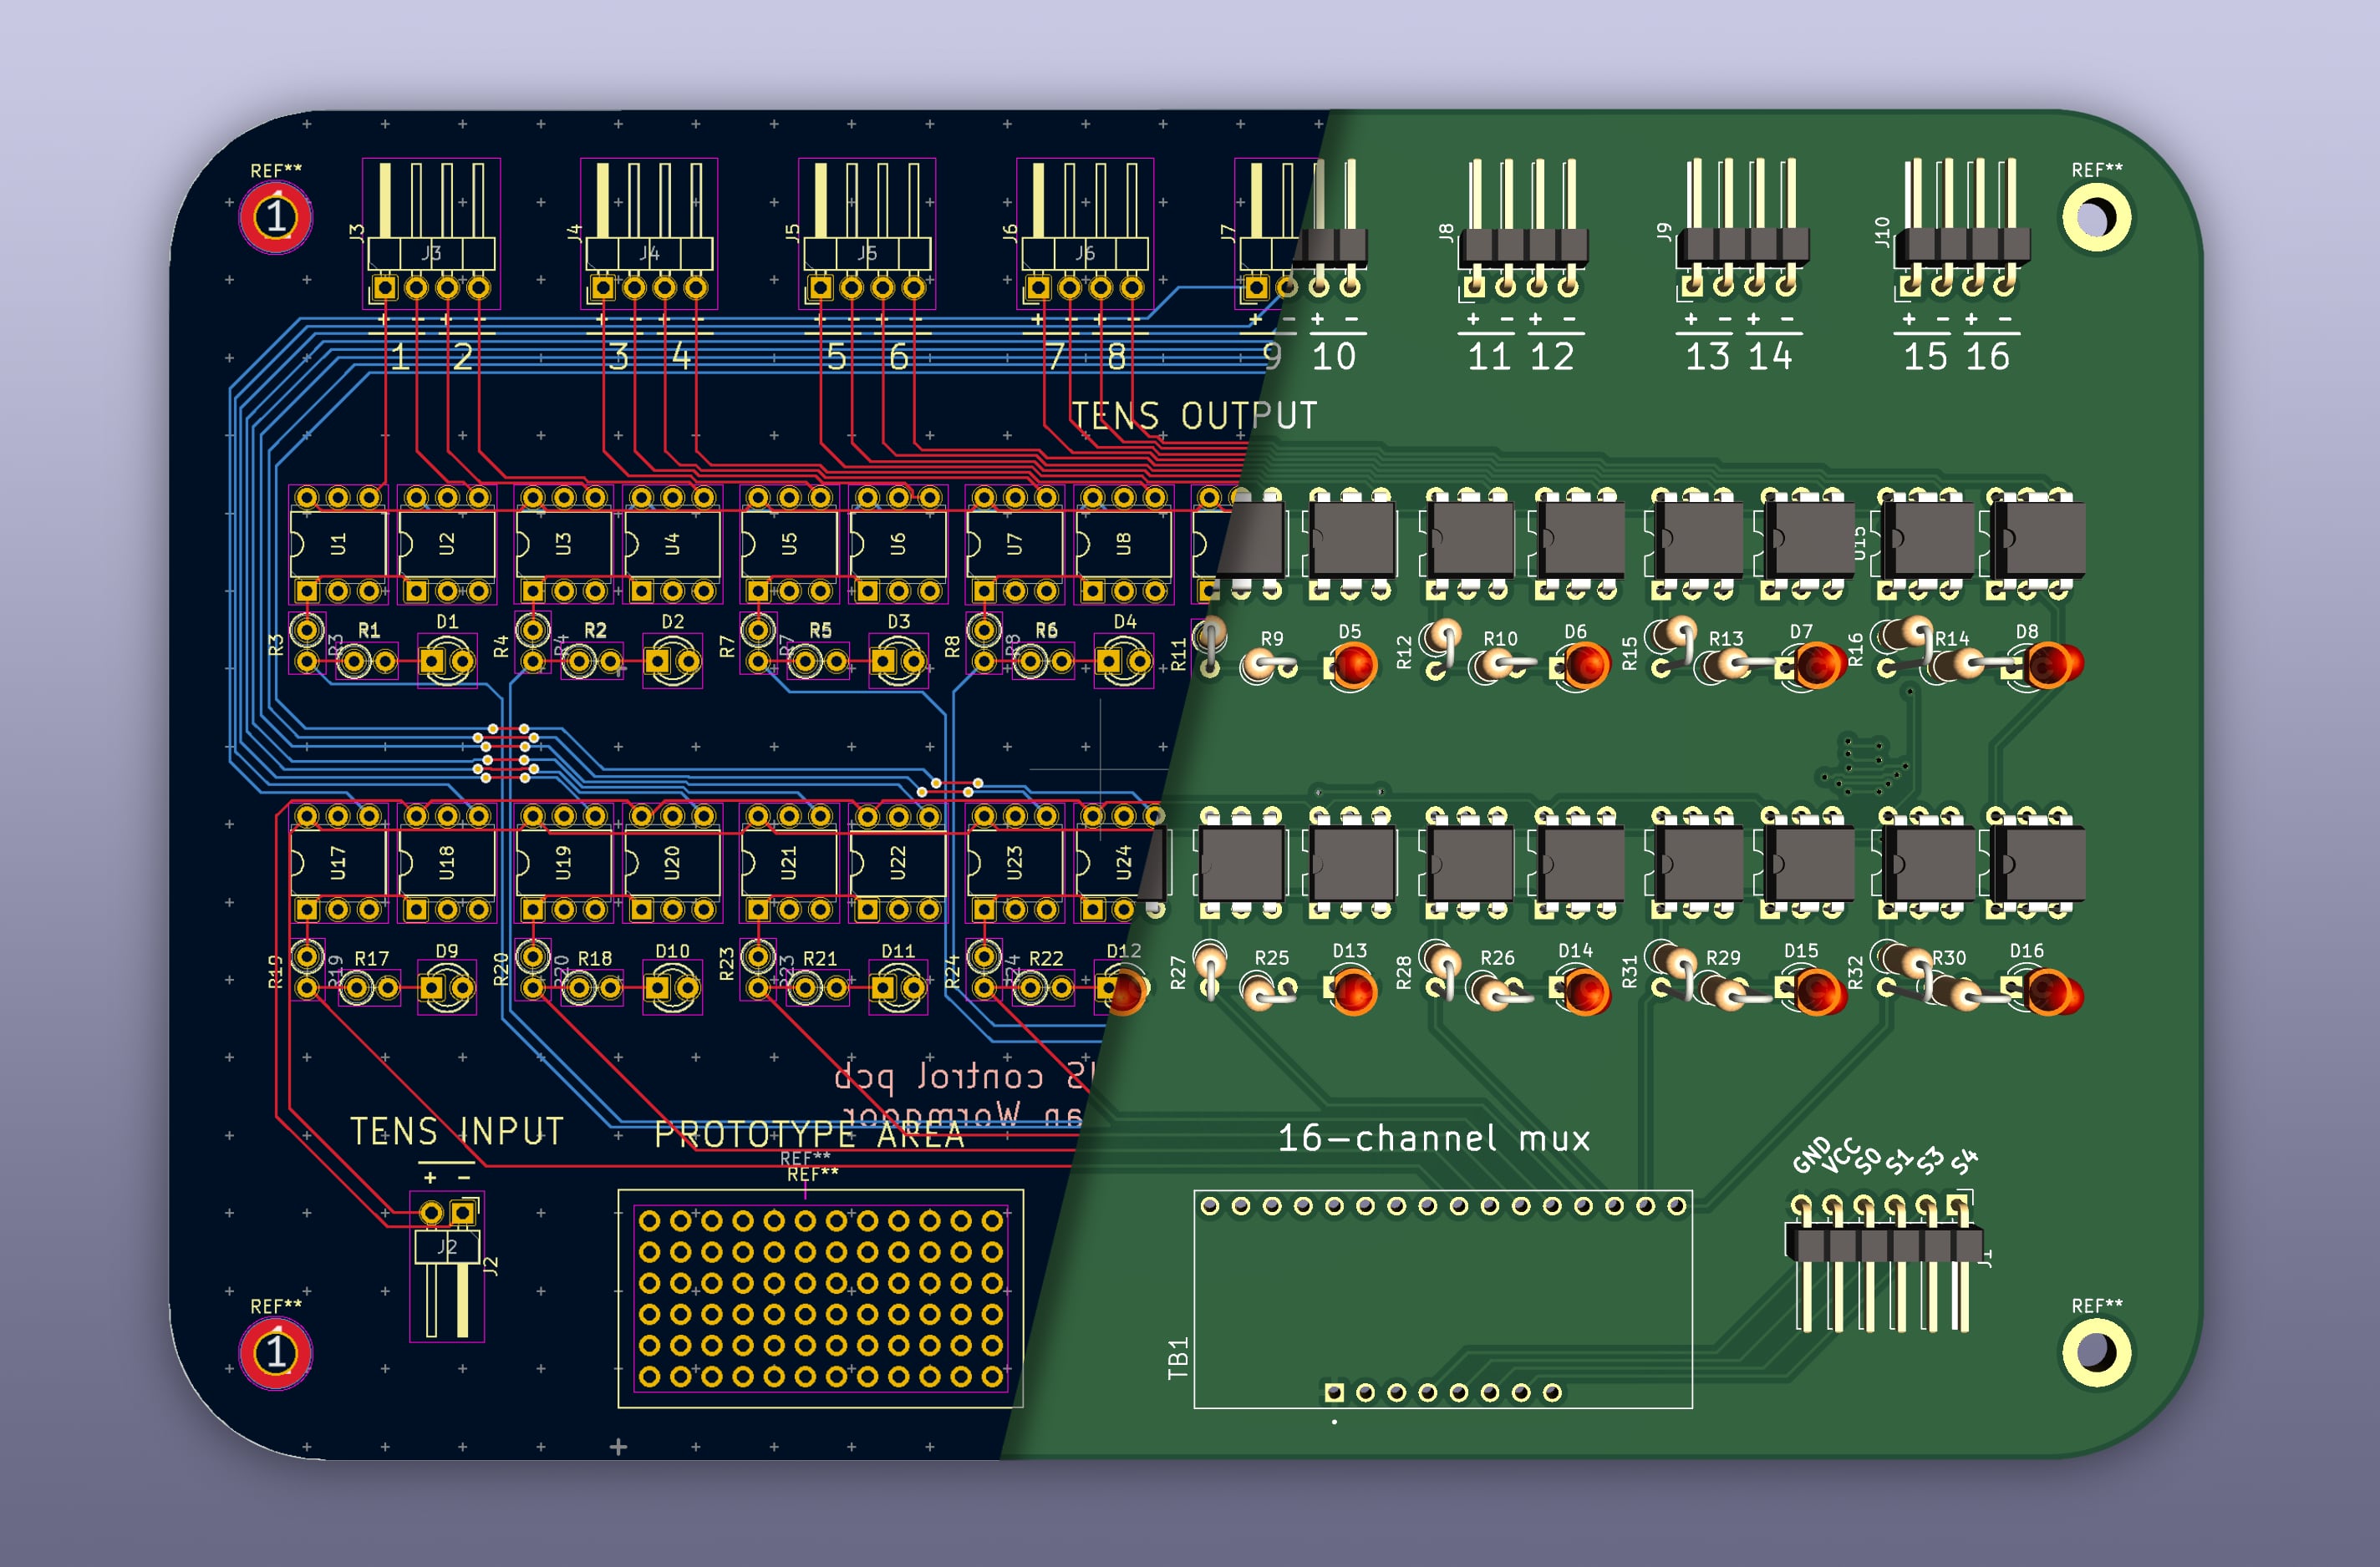The height and width of the screenshot is (1567, 2380).
Task: Select the U8 chip footprint
Action: click(1123, 544)
